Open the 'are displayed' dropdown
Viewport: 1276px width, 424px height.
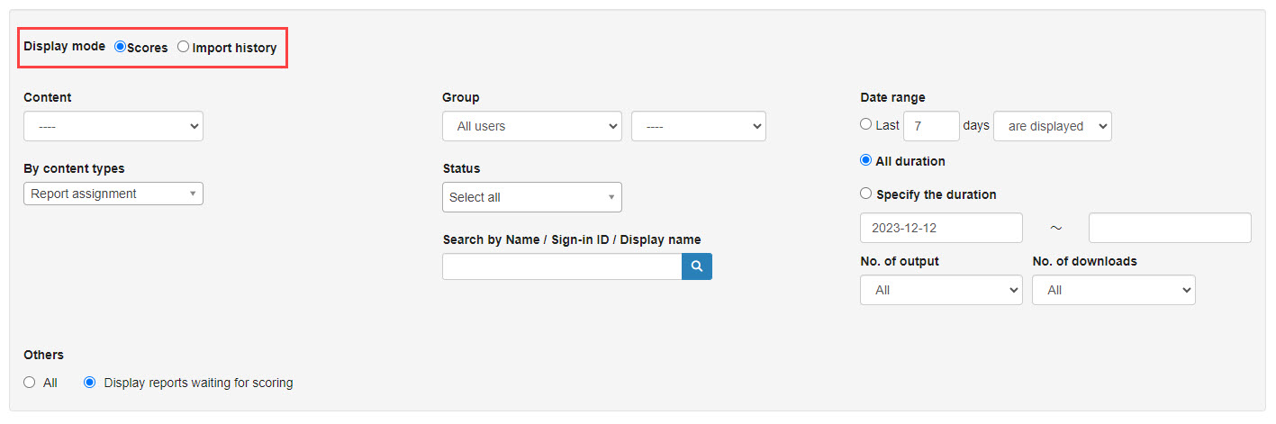[x=1052, y=127]
